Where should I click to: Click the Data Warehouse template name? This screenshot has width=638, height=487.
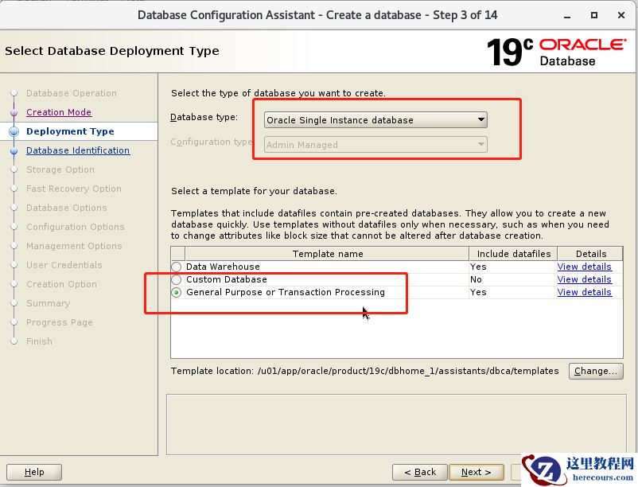pos(223,267)
